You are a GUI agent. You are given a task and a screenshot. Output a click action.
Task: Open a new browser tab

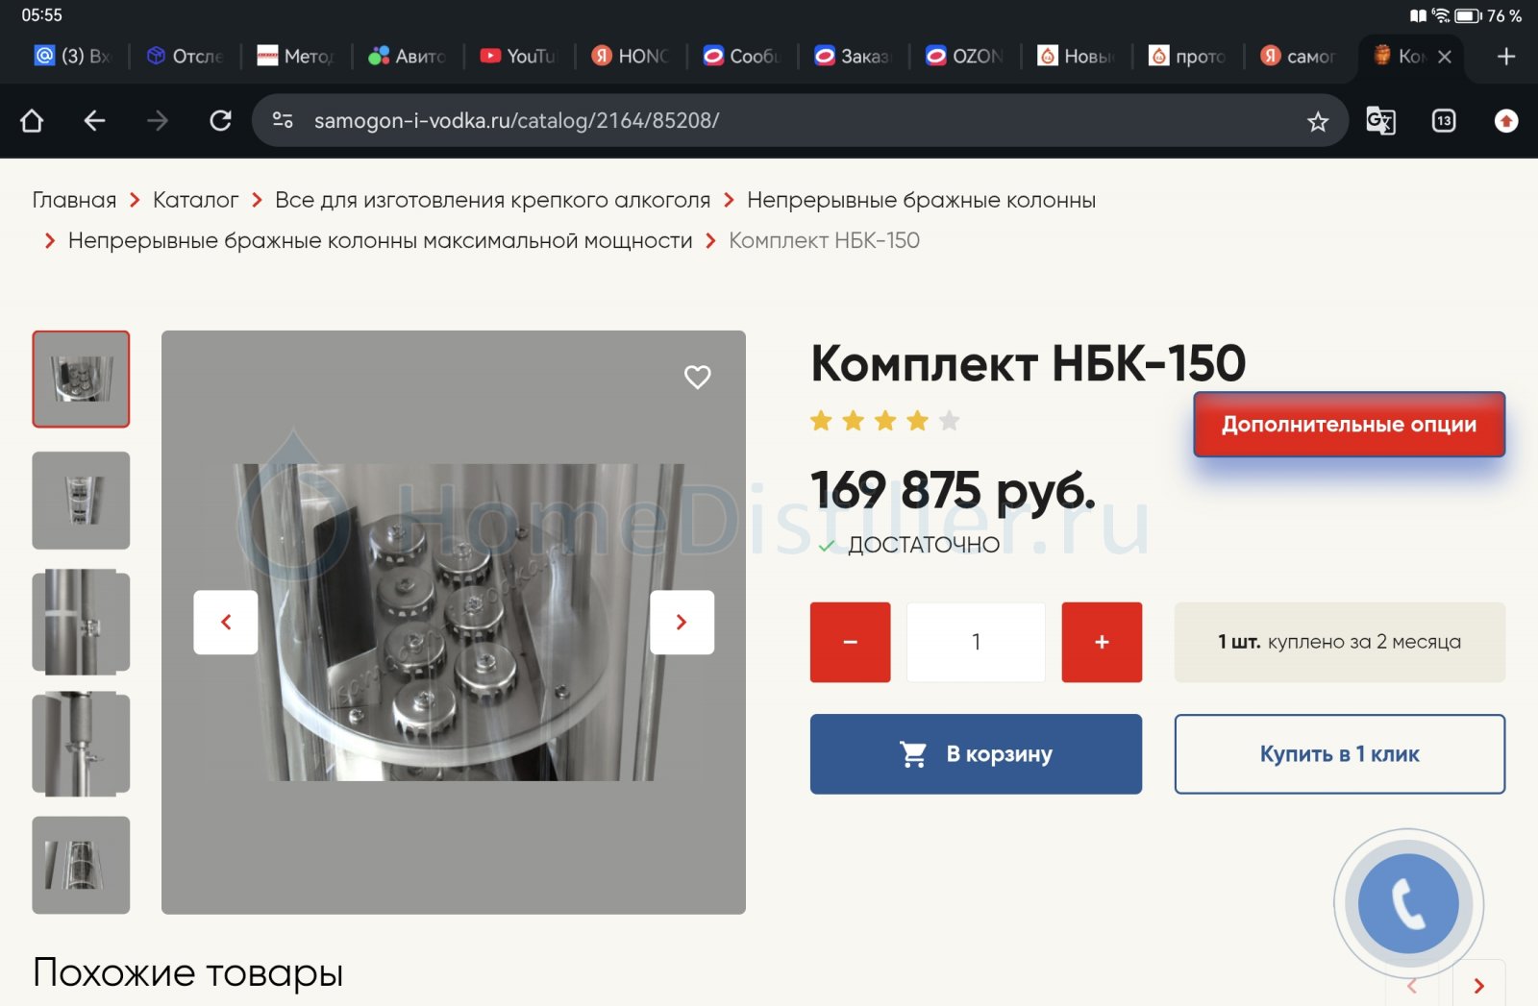1505,57
